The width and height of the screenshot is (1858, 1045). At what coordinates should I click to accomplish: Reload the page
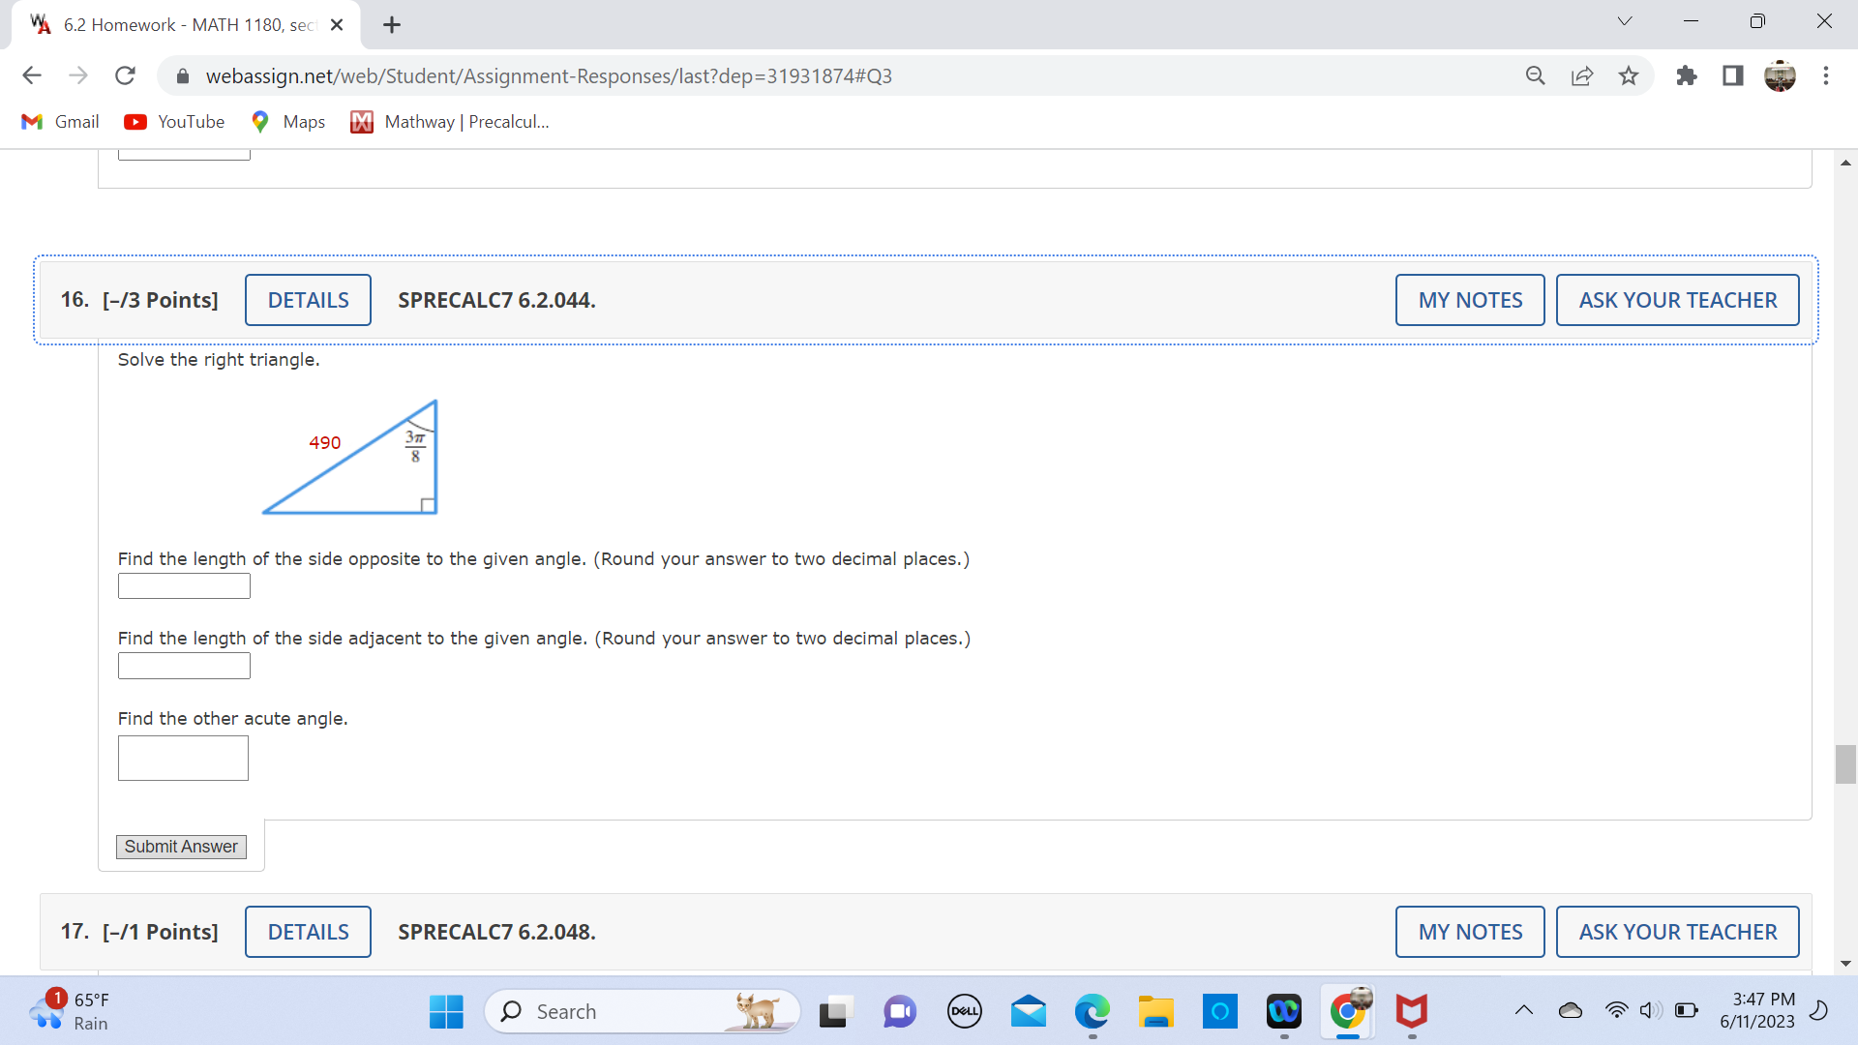tap(125, 75)
